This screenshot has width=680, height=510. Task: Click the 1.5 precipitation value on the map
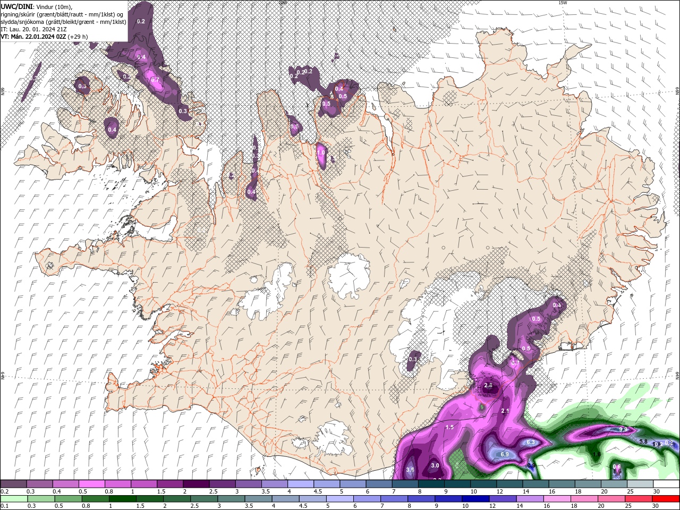[449, 427]
